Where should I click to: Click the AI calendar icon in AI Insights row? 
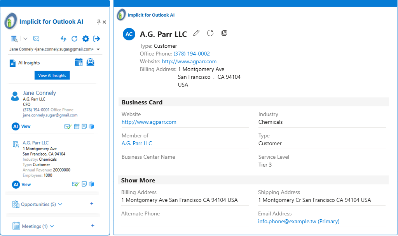pyautogui.click(x=79, y=62)
